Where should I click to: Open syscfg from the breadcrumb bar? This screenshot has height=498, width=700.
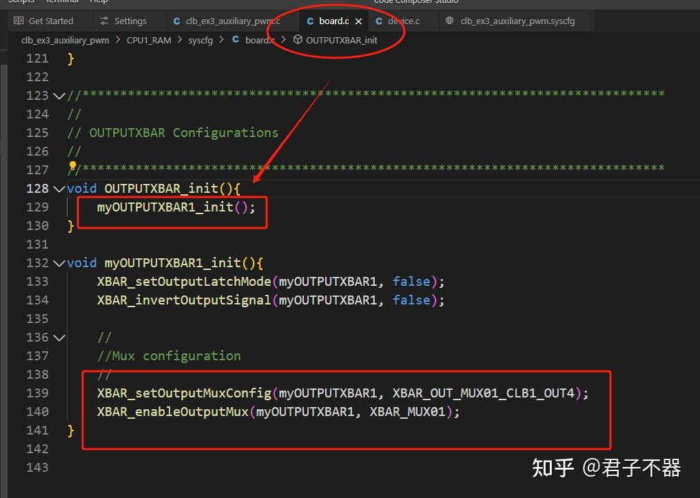tap(200, 40)
